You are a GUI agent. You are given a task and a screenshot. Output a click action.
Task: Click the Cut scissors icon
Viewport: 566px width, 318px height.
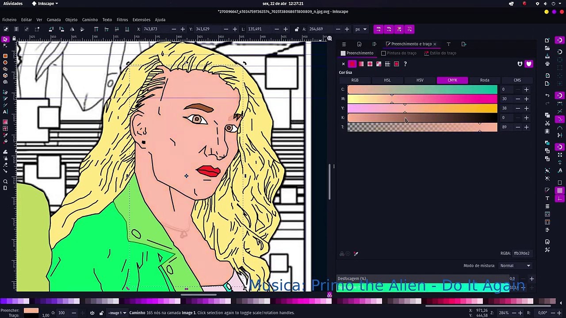coord(547,123)
